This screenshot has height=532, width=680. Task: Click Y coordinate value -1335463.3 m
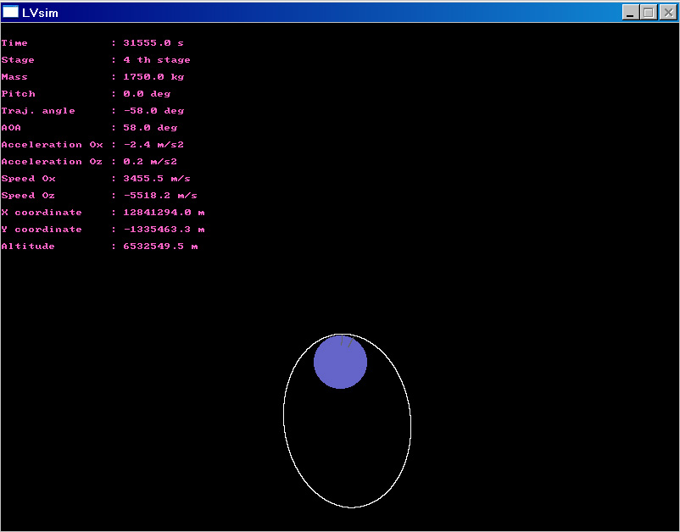[164, 230]
